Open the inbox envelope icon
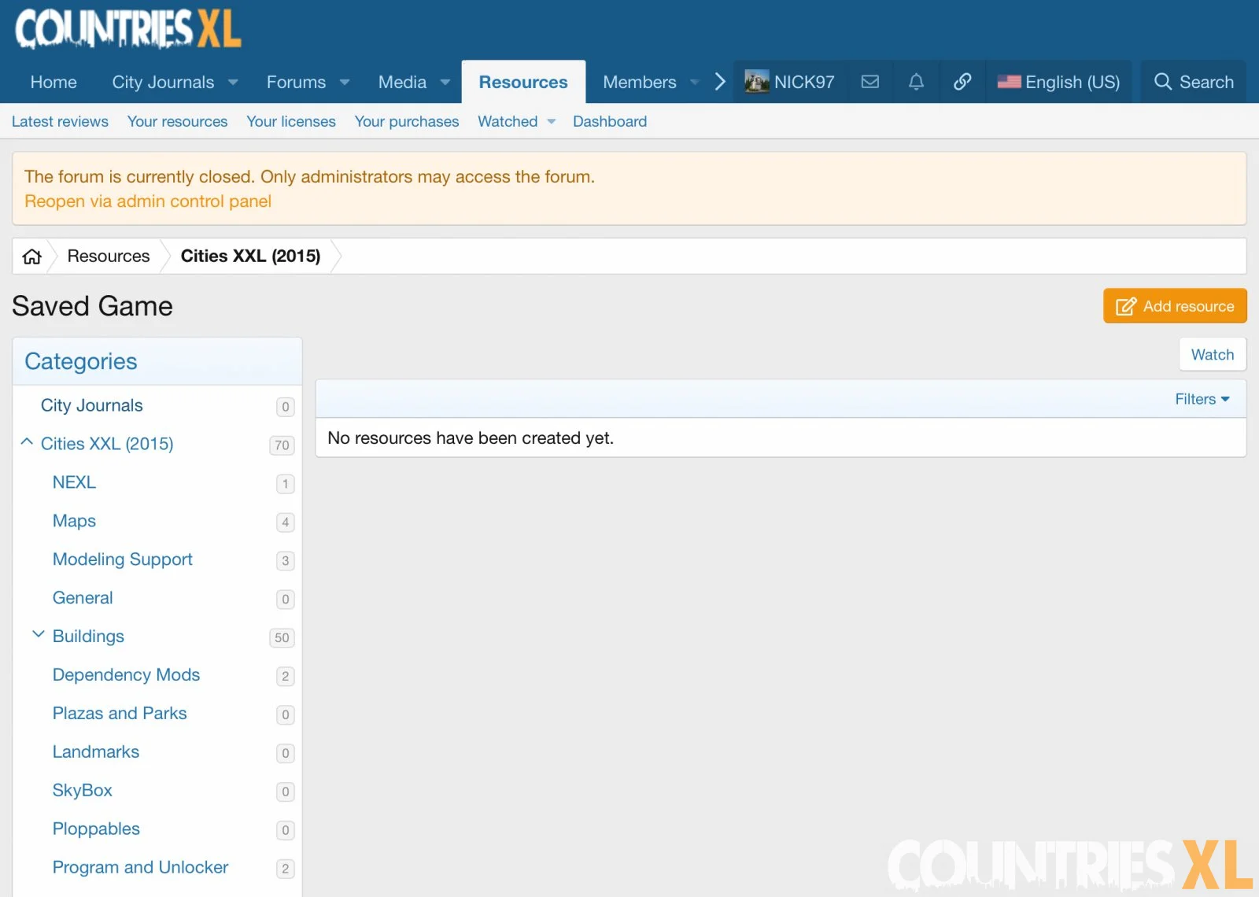 coord(869,82)
